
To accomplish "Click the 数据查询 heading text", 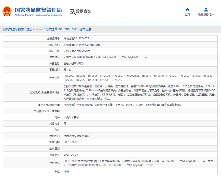I will point(83,11).
